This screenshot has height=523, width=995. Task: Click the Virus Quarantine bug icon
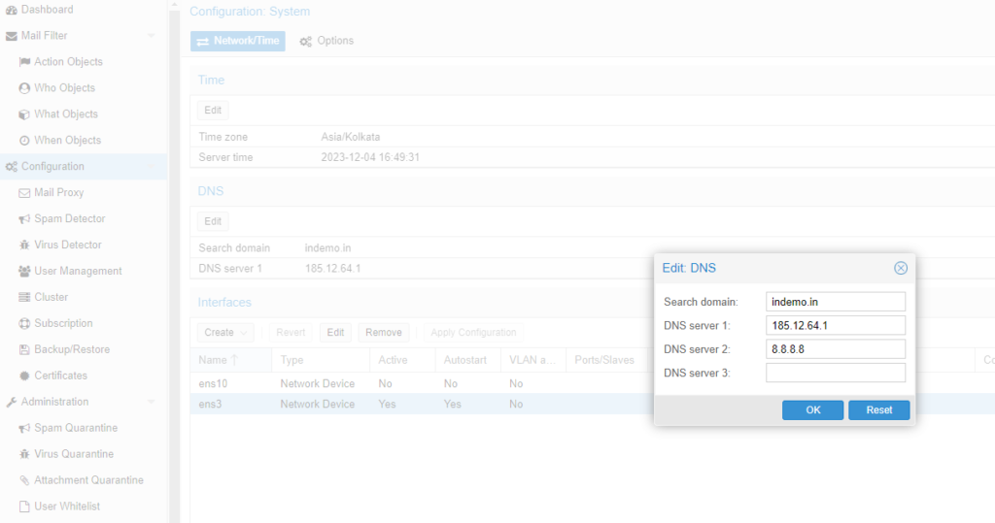24,454
